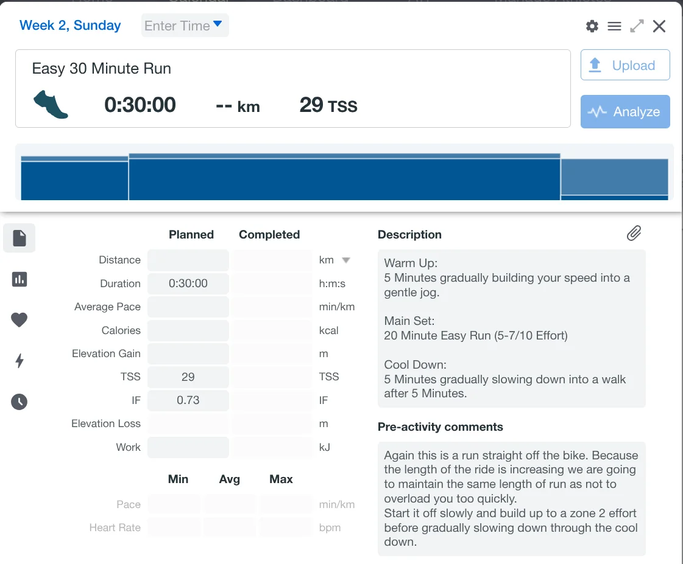Select the cool down workout block

pos(614,178)
